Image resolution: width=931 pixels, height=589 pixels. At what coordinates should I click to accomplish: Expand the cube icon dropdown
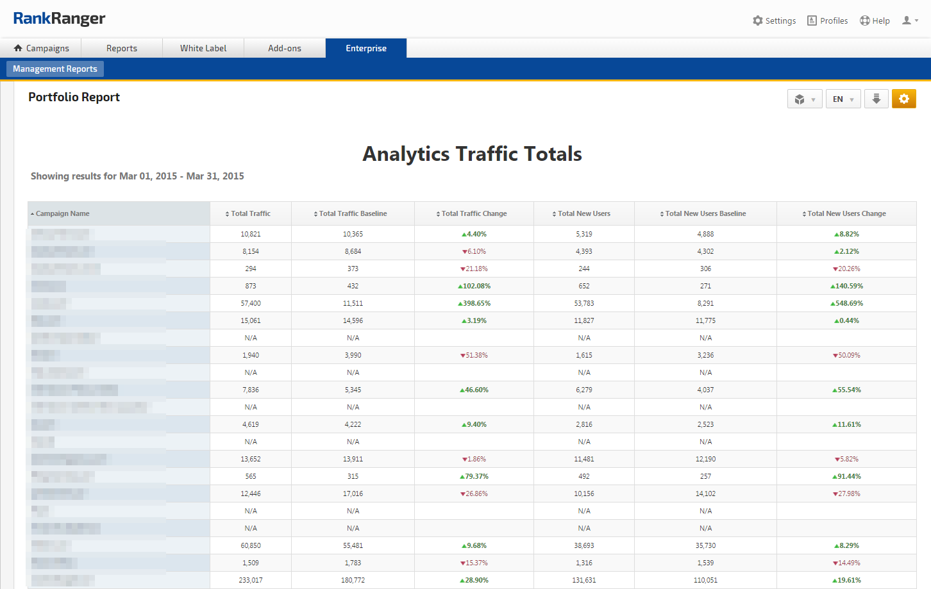point(804,99)
